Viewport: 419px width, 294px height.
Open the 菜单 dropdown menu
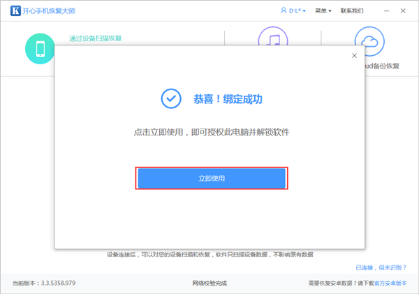click(x=323, y=10)
